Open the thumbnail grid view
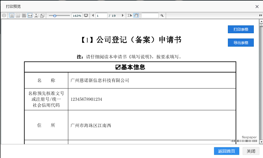The height and width of the screenshot is (158, 263). coord(24,15)
